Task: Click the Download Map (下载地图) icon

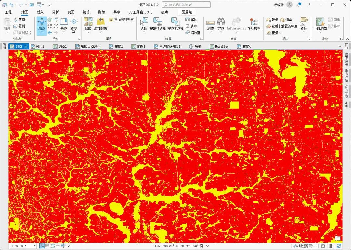Action: pos(320,24)
